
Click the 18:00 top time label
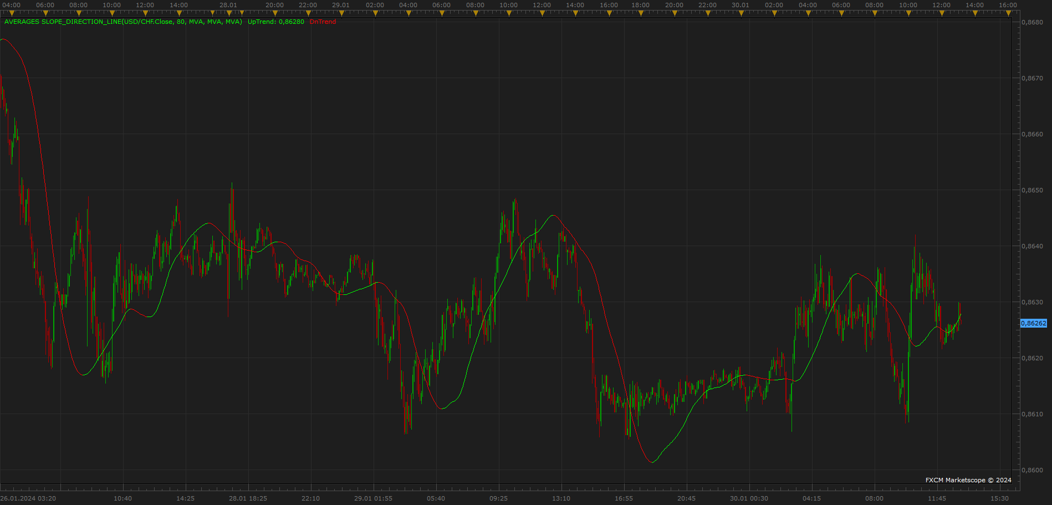(x=641, y=5)
